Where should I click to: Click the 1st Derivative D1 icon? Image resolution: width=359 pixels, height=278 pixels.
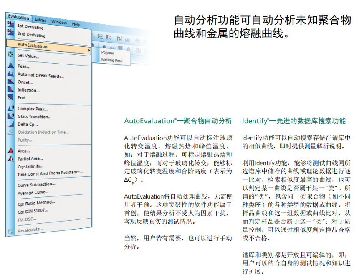point(10,25)
